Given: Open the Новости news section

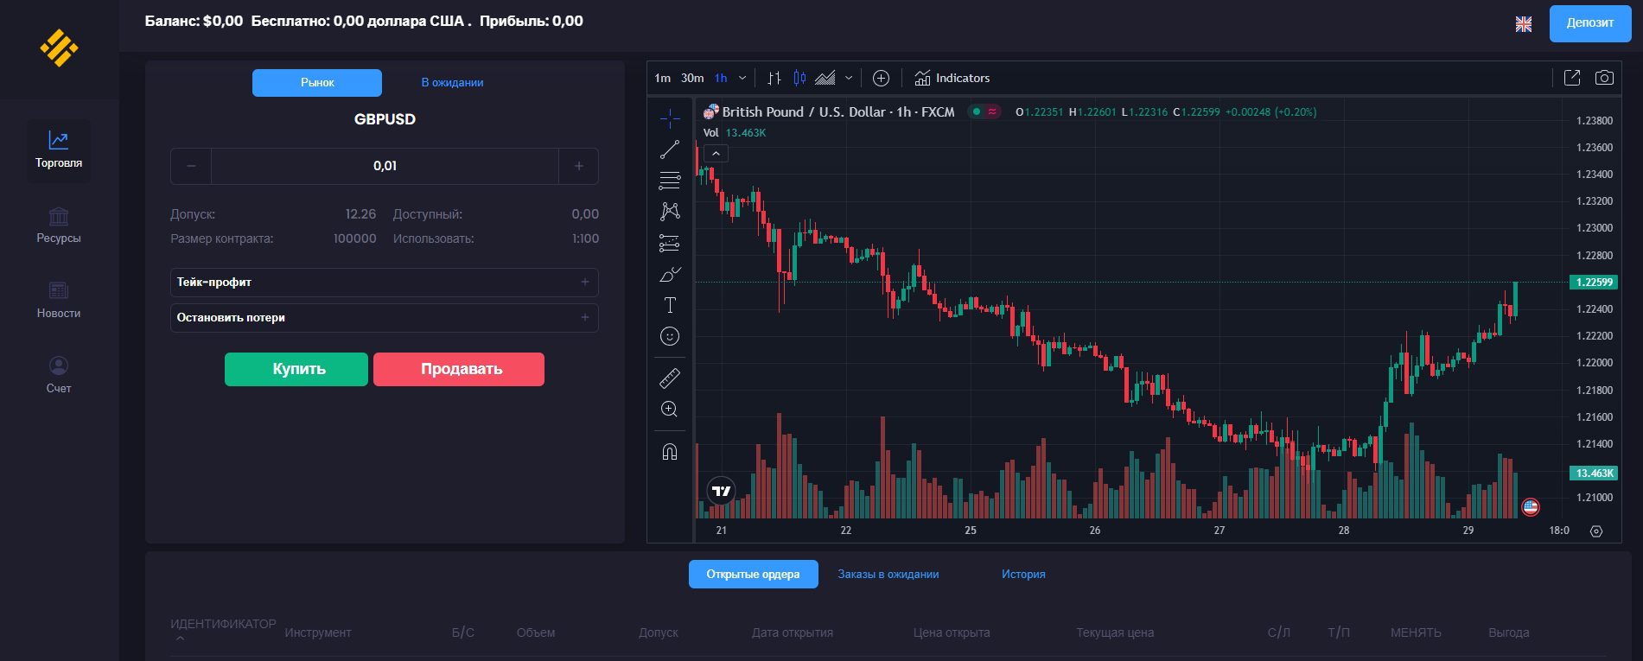Looking at the screenshot, I should (x=59, y=301).
